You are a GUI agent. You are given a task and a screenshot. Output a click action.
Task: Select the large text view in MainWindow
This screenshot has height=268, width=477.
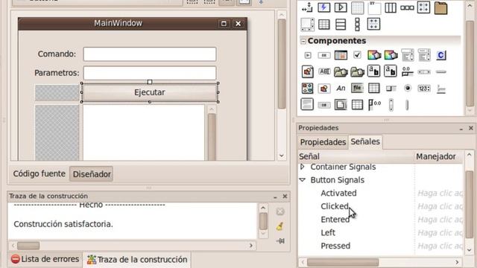(144, 133)
